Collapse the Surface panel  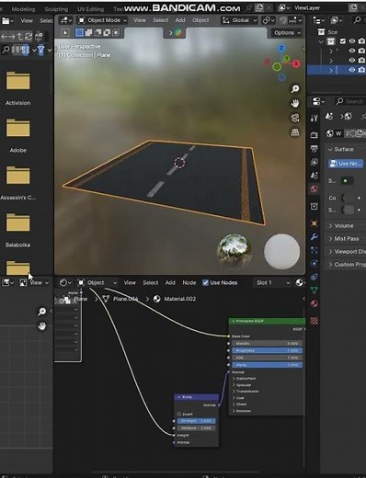click(340, 149)
